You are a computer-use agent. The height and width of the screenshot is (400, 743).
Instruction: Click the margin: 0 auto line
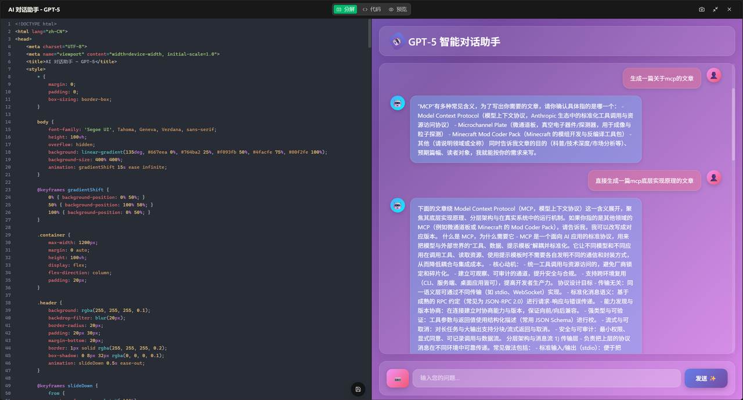(70, 250)
